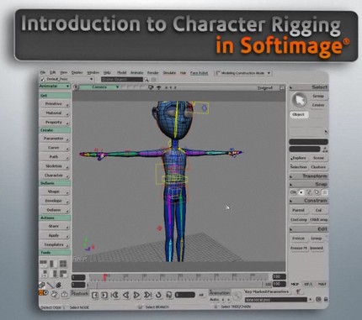Step to next frame button
This screenshot has width=362, height=320.
(x=104, y=295)
